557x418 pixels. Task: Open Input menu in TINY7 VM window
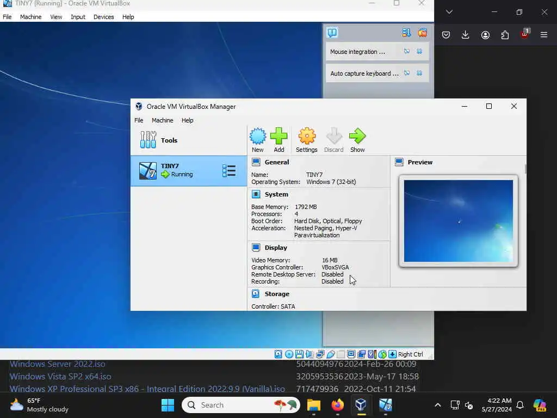click(x=78, y=17)
